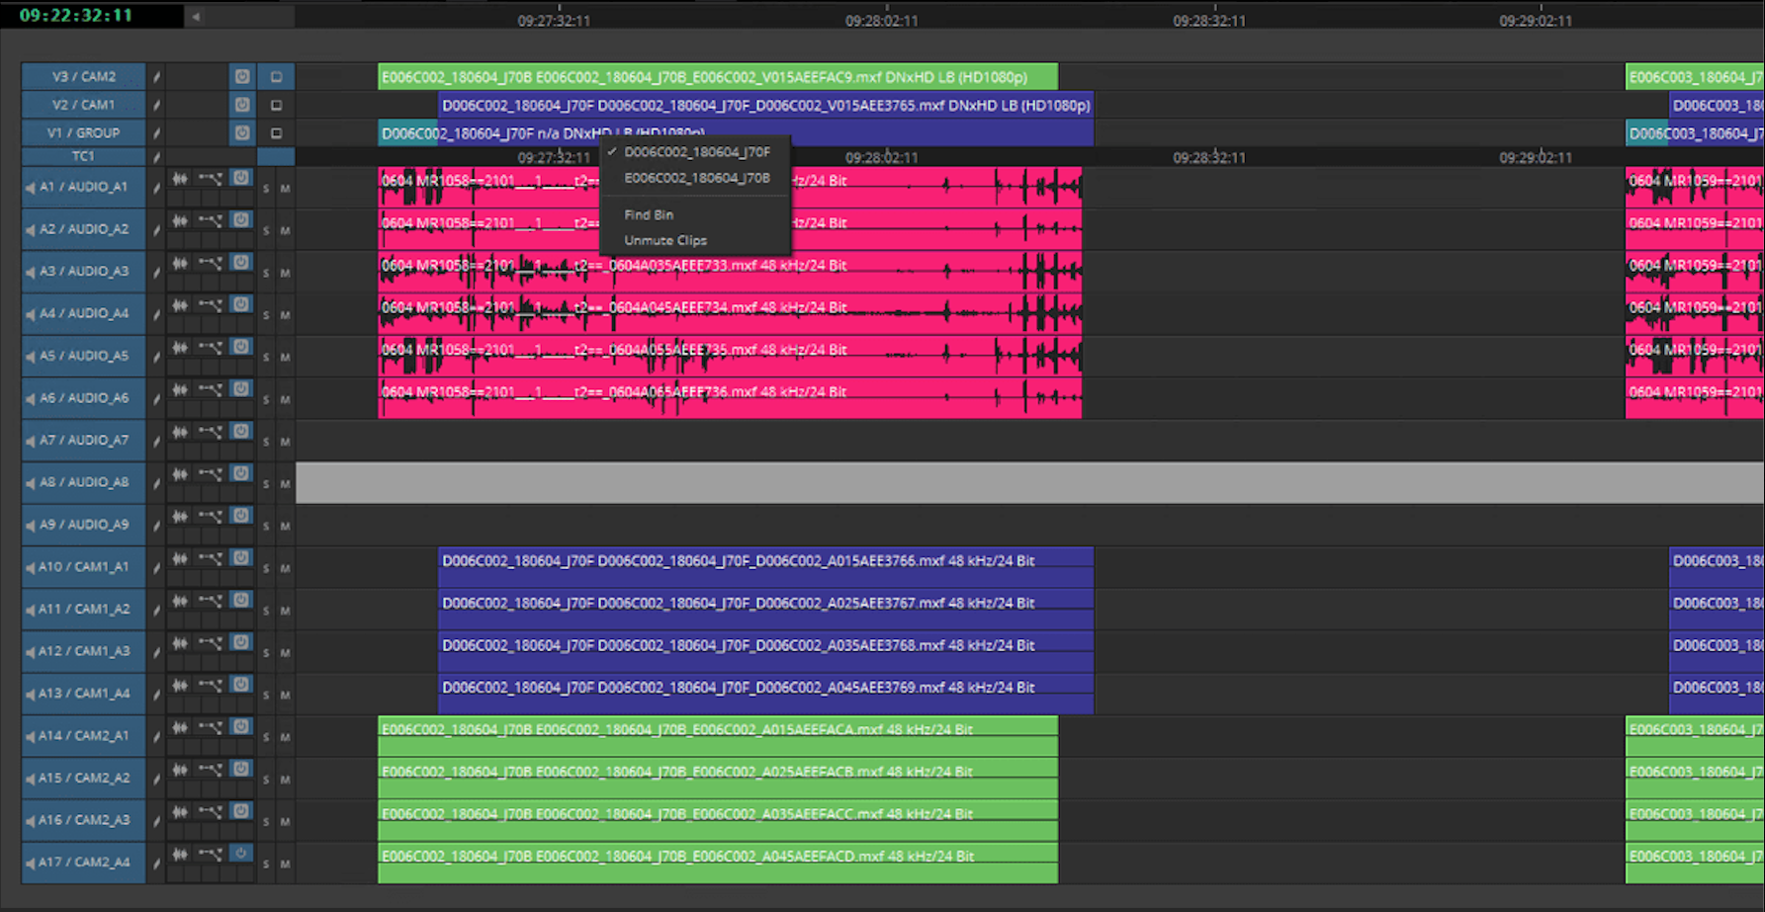Mute track A4 / AUDIO_A4

[285, 315]
